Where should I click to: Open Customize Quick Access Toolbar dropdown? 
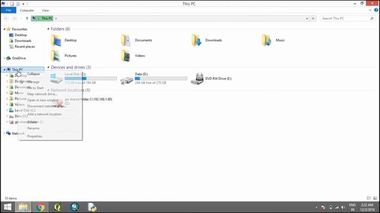click(23, 4)
